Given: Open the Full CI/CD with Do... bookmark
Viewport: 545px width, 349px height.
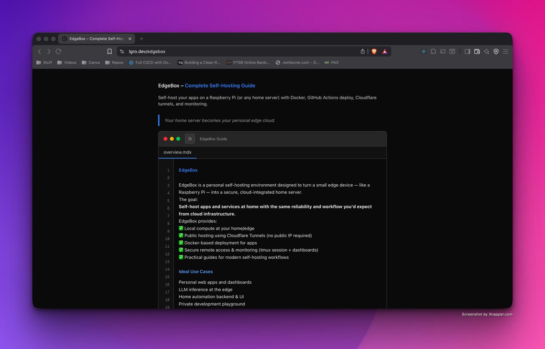Looking at the screenshot, I should (150, 63).
